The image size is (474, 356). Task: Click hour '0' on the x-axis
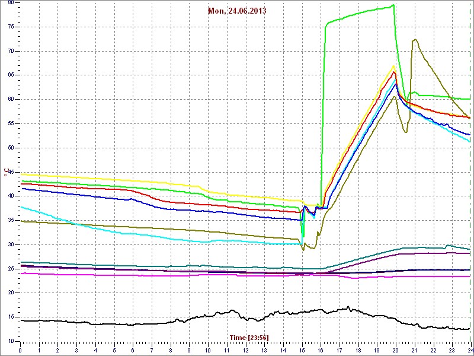pyautogui.click(x=20, y=349)
